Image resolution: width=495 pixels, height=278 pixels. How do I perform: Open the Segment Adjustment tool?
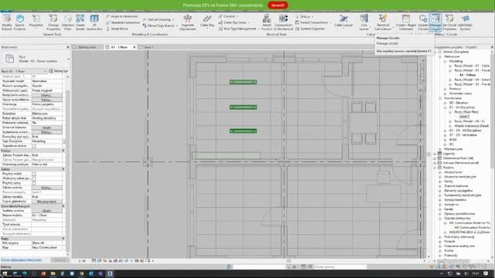(x=187, y=22)
